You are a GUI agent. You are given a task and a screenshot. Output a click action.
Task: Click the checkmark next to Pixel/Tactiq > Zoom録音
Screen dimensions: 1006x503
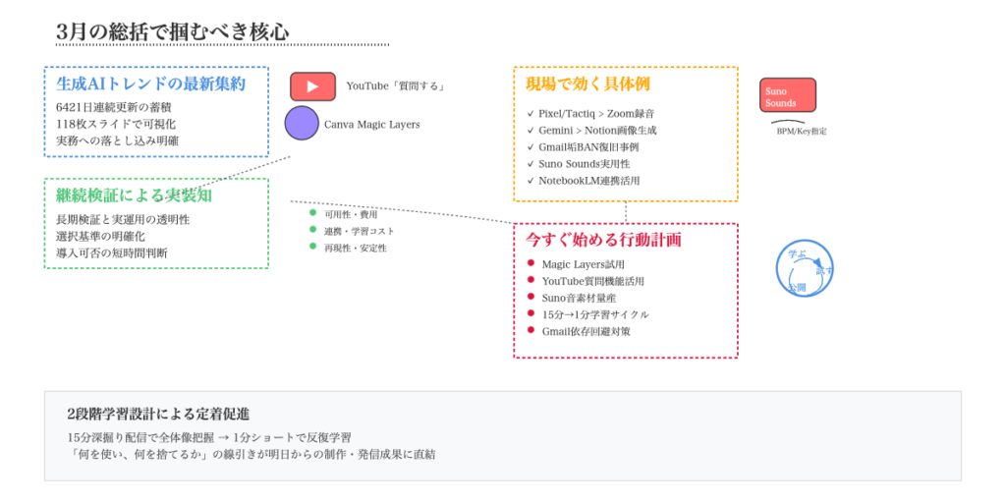(531, 114)
